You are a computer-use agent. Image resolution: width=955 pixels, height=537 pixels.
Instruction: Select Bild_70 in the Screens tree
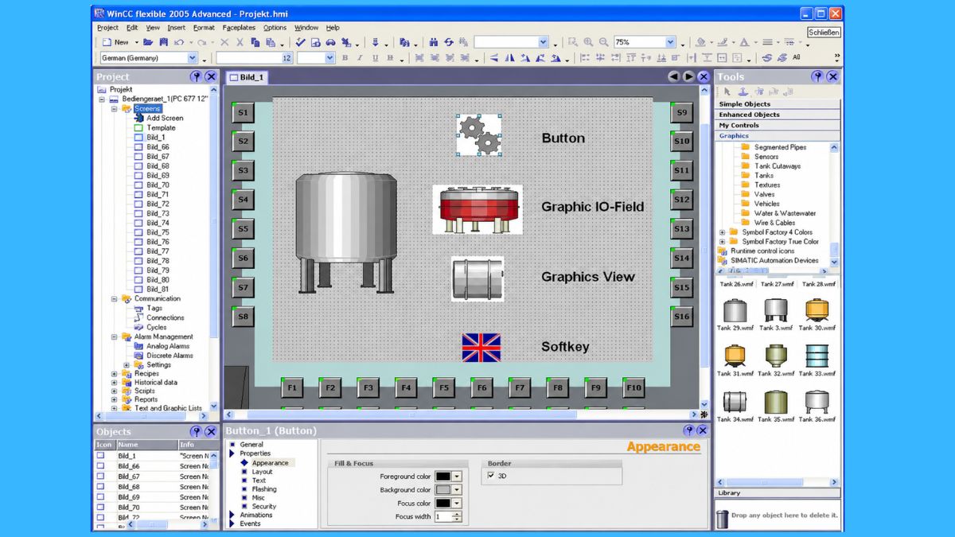click(x=158, y=185)
